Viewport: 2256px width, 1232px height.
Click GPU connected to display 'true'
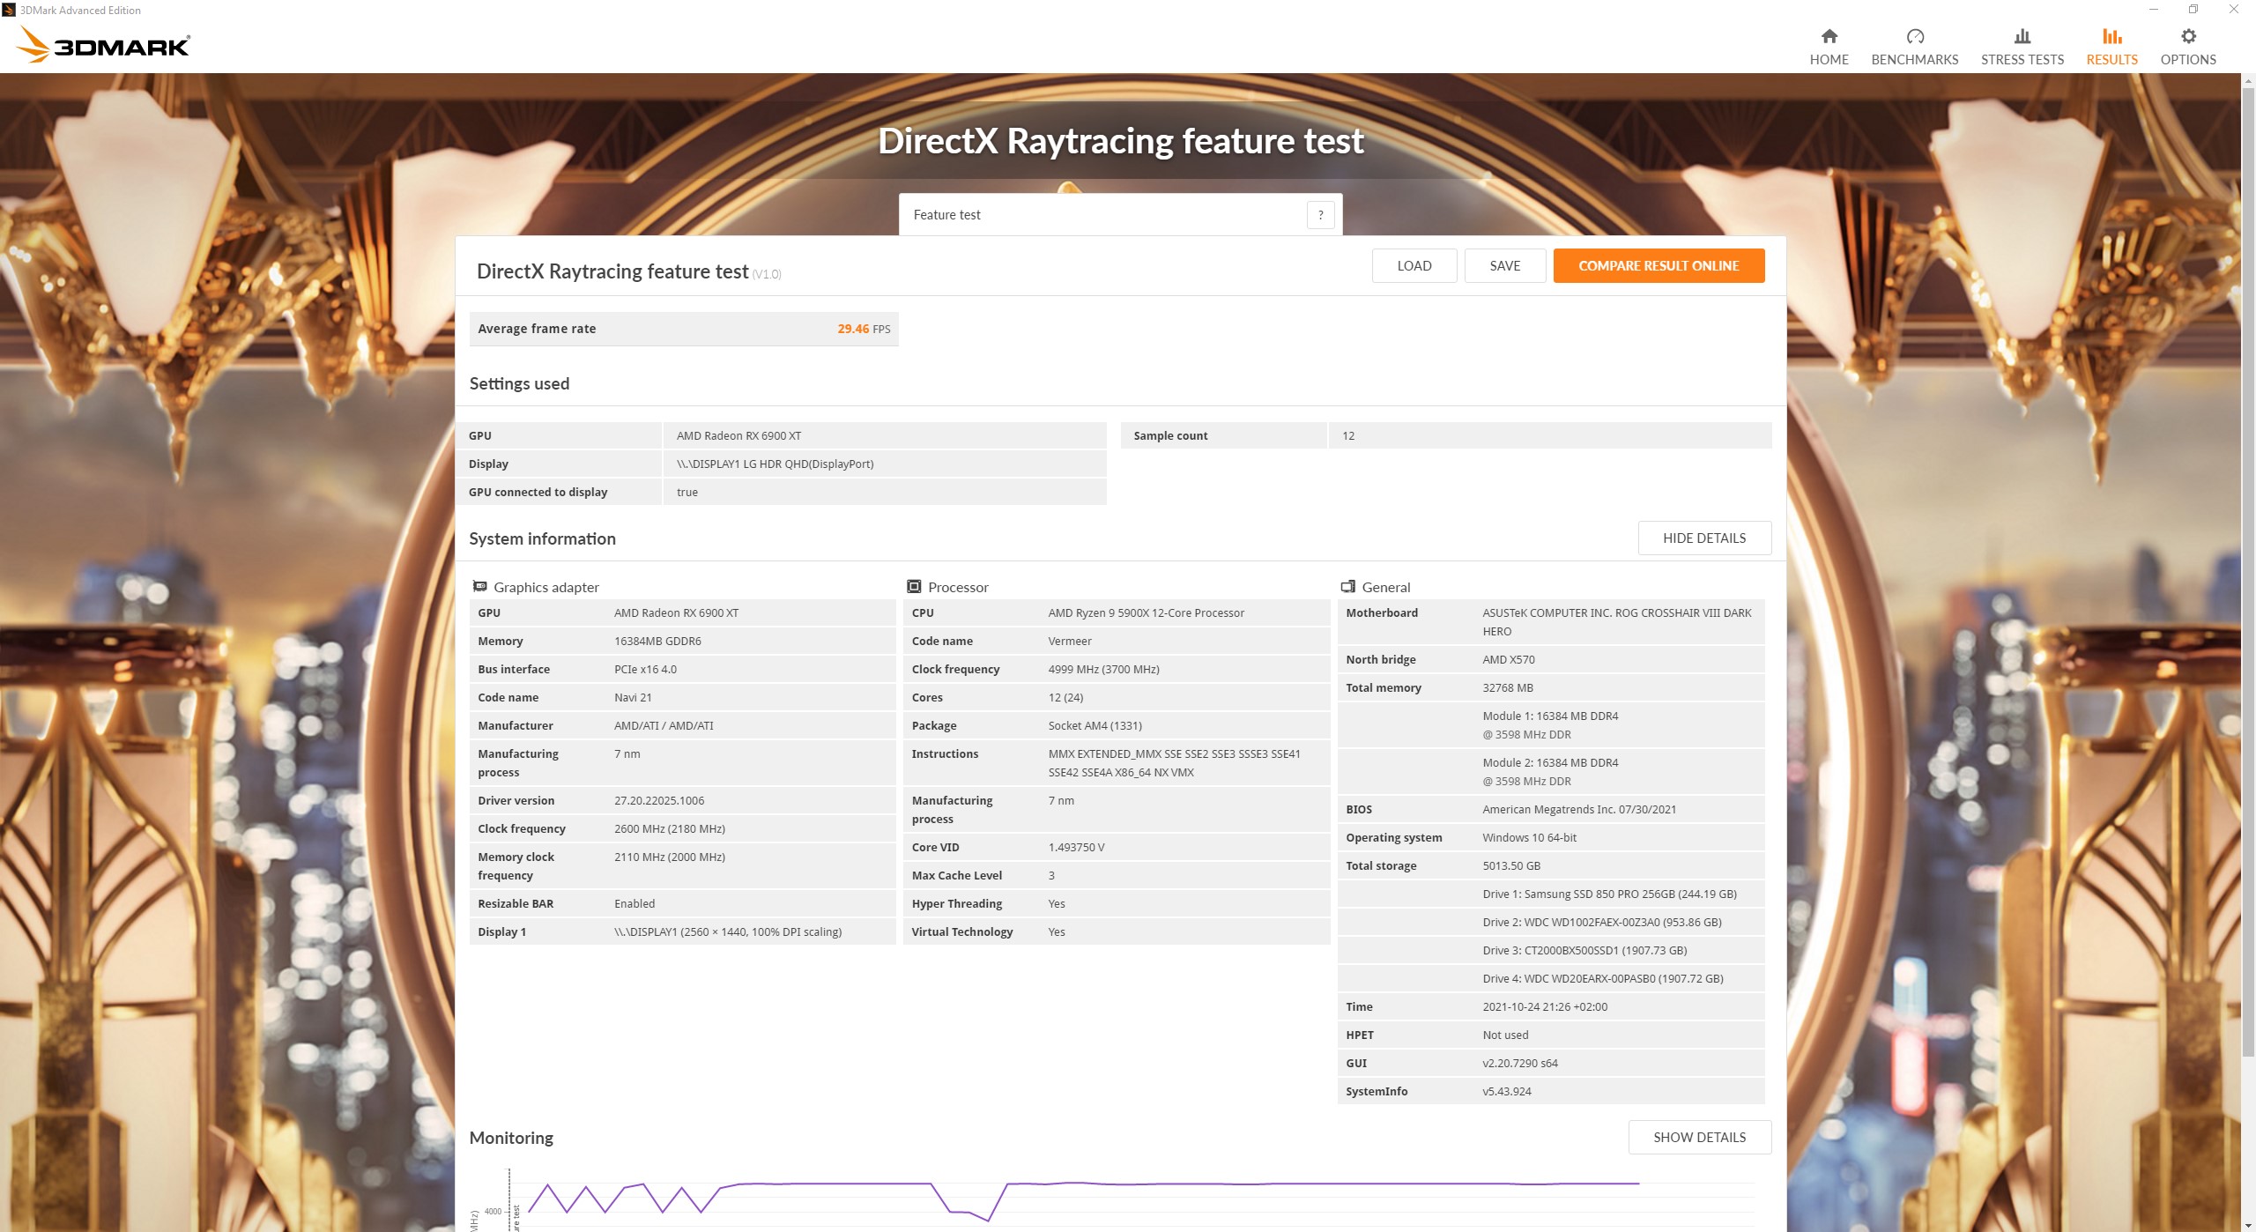pyautogui.click(x=686, y=492)
